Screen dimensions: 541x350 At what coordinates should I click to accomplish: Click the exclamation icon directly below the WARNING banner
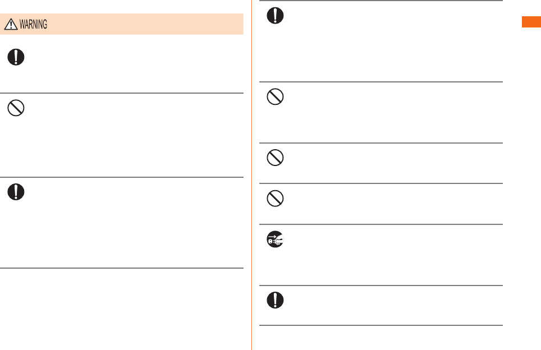(16, 57)
